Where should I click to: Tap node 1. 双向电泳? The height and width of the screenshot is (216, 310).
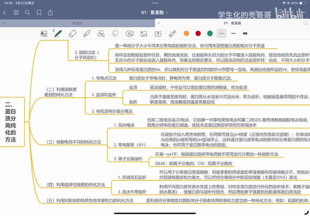pos(124,125)
